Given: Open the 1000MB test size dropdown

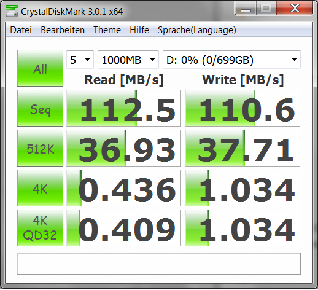Looking at the screenshot, I should tap(128, 60).
